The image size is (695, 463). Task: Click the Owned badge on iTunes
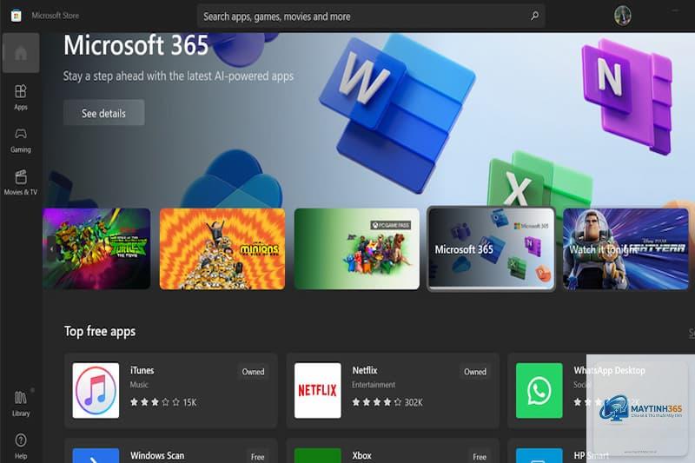(253, 372)
